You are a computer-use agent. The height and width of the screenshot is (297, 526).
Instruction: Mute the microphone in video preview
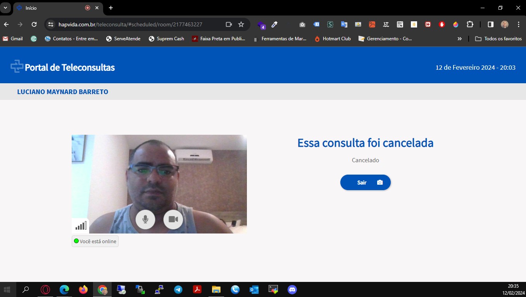145,220
